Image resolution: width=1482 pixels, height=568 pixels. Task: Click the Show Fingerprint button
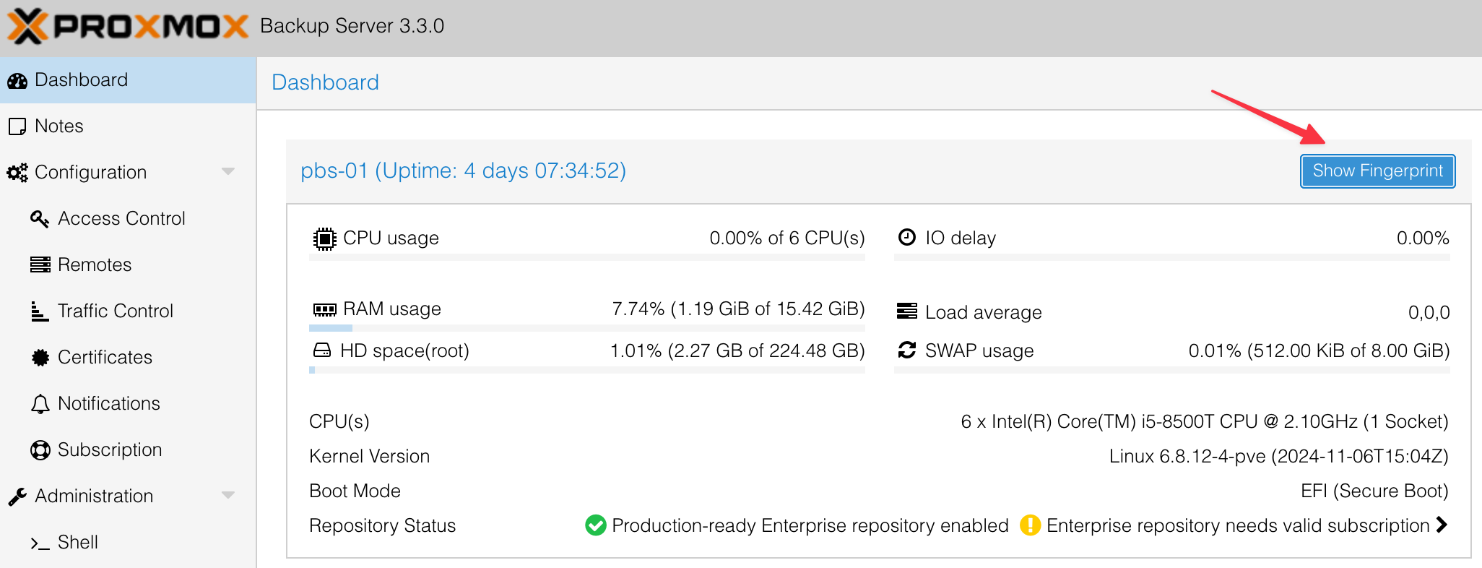[1377, 171]
